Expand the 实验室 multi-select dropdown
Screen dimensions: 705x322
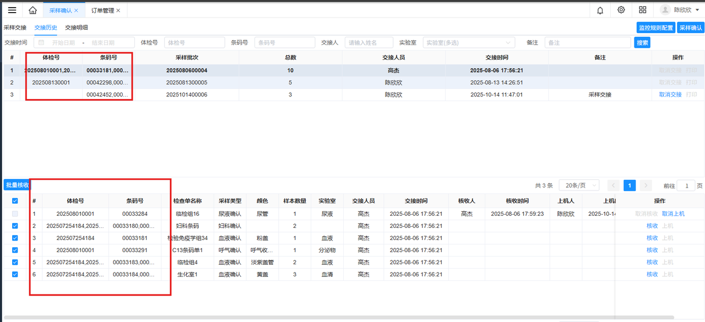coord(507,42)
